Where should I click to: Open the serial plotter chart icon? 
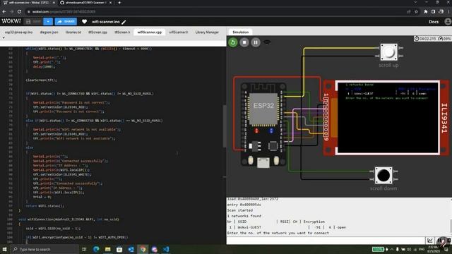point(430,241)
